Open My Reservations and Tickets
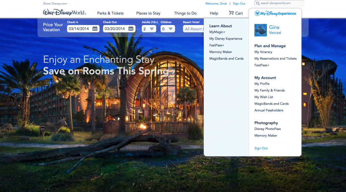 (275, 59)
